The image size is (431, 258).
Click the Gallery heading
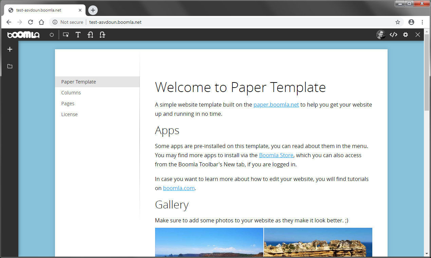tap(172, 205)
